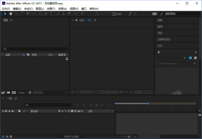The height and width of the screenshot is (139, 202).
Task: Switch Library to grid view
Action: 190,58
